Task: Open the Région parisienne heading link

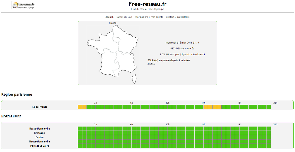Action: click(17, 95)
